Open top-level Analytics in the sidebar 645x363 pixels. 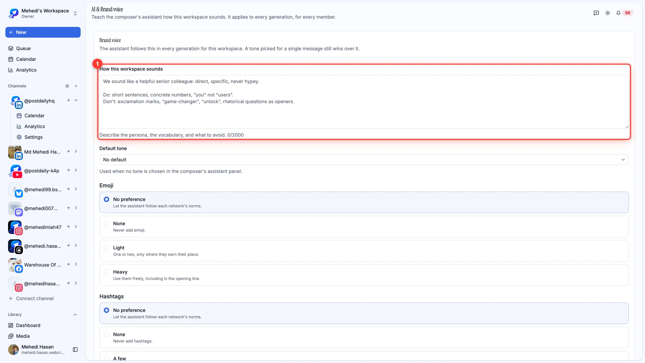43,70
